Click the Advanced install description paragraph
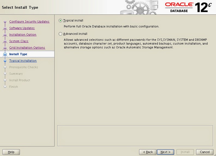The width and height of the screenshot is (216, 156). point(136,43)
